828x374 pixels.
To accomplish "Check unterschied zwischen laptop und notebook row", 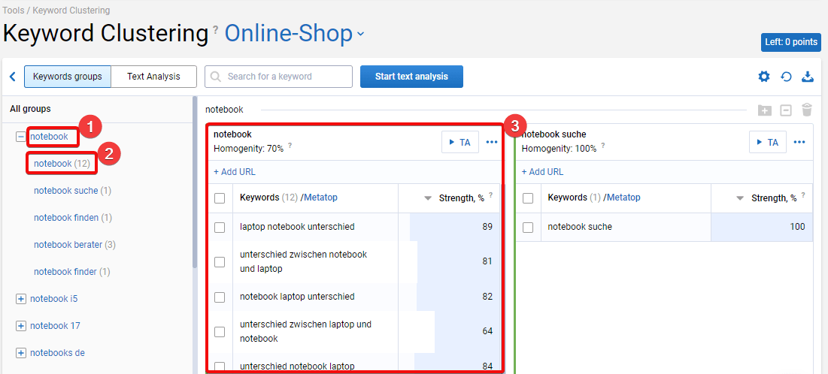I will [x=220, y=331].
